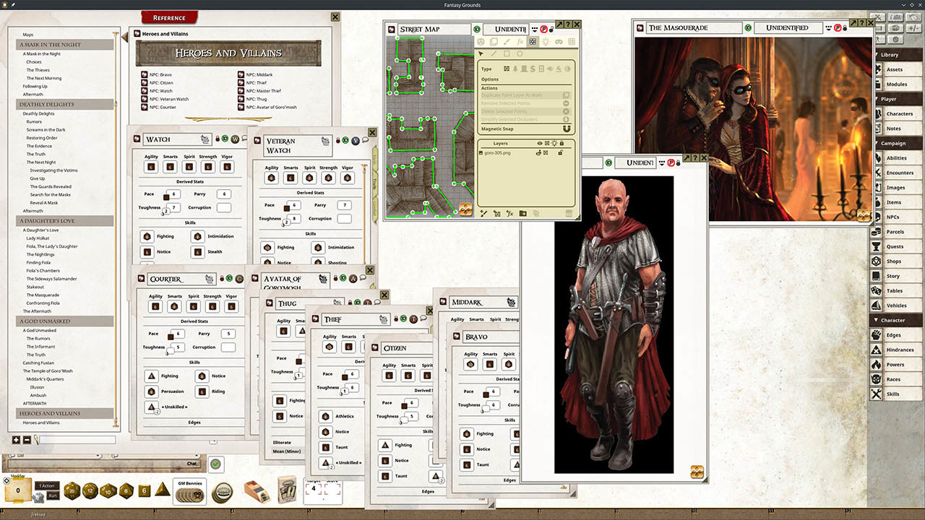
Task: Collapse the Campaign sidebar section
Action: point(877,143)
